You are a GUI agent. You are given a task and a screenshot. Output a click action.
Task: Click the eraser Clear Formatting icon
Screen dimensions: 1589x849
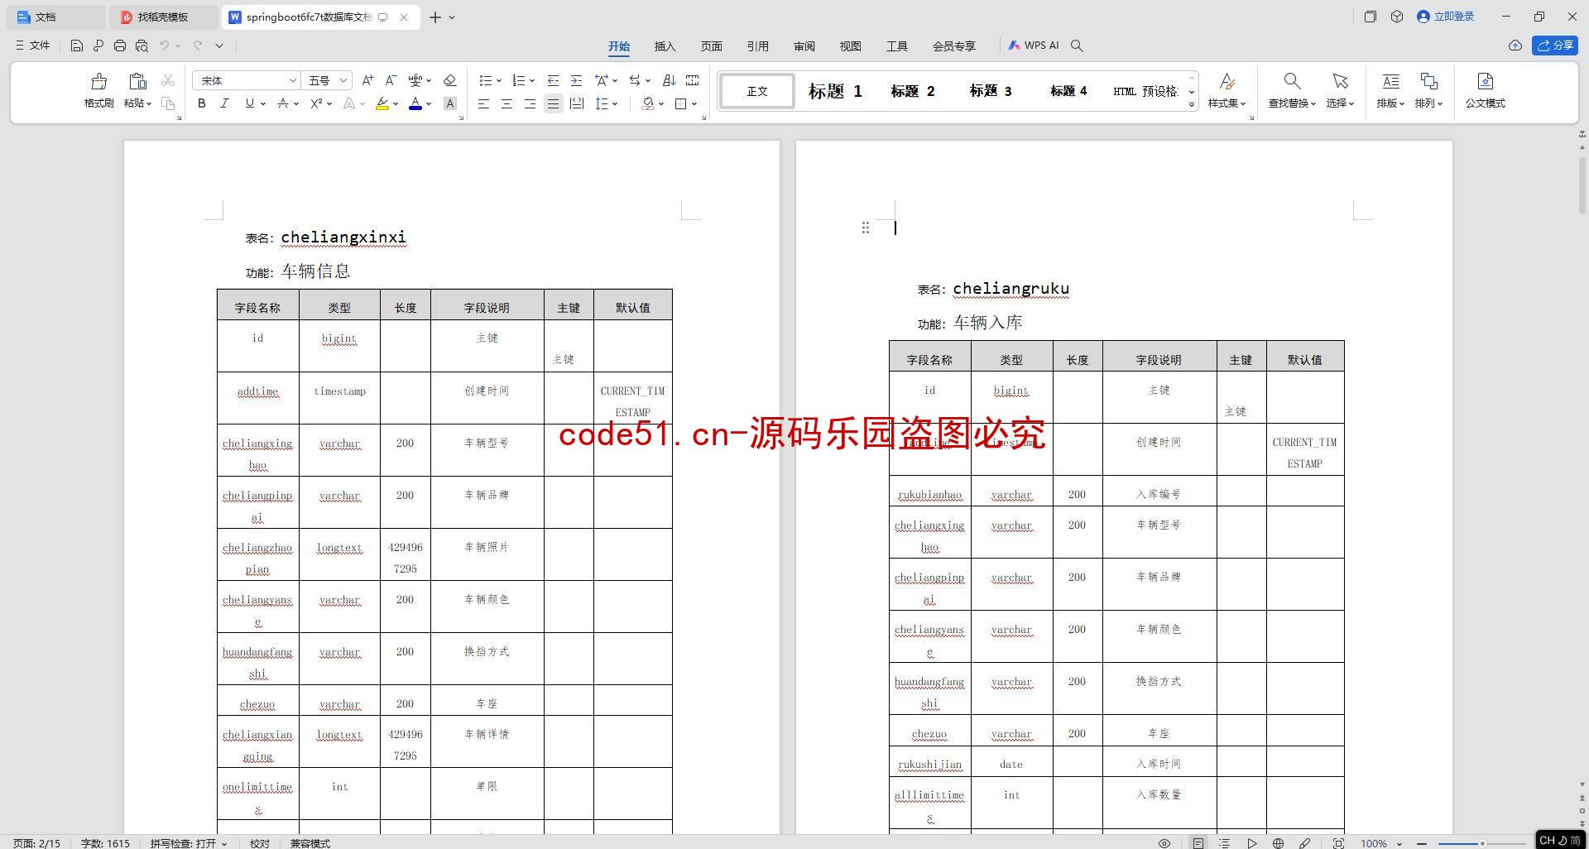point(449,80)
